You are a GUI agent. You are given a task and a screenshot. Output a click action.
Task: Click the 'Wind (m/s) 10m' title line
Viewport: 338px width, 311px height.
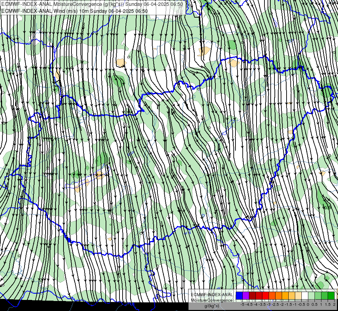(x=75, y=11)
